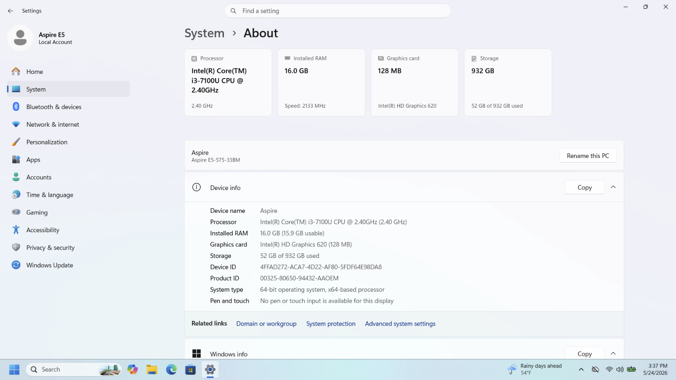676x380 pixels.
Task: Click the magnifier icon in settings search
Action: [x=233, y=11]
